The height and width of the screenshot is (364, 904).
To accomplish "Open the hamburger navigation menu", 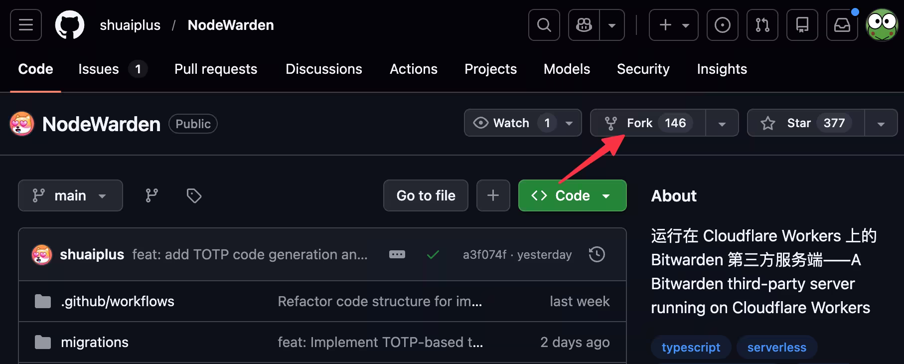I will click(26, 25).
